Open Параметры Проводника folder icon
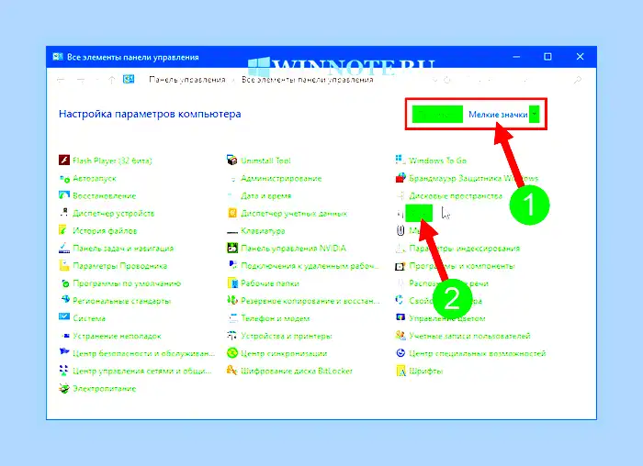This screenshot has width=643, height=466. 64,266
